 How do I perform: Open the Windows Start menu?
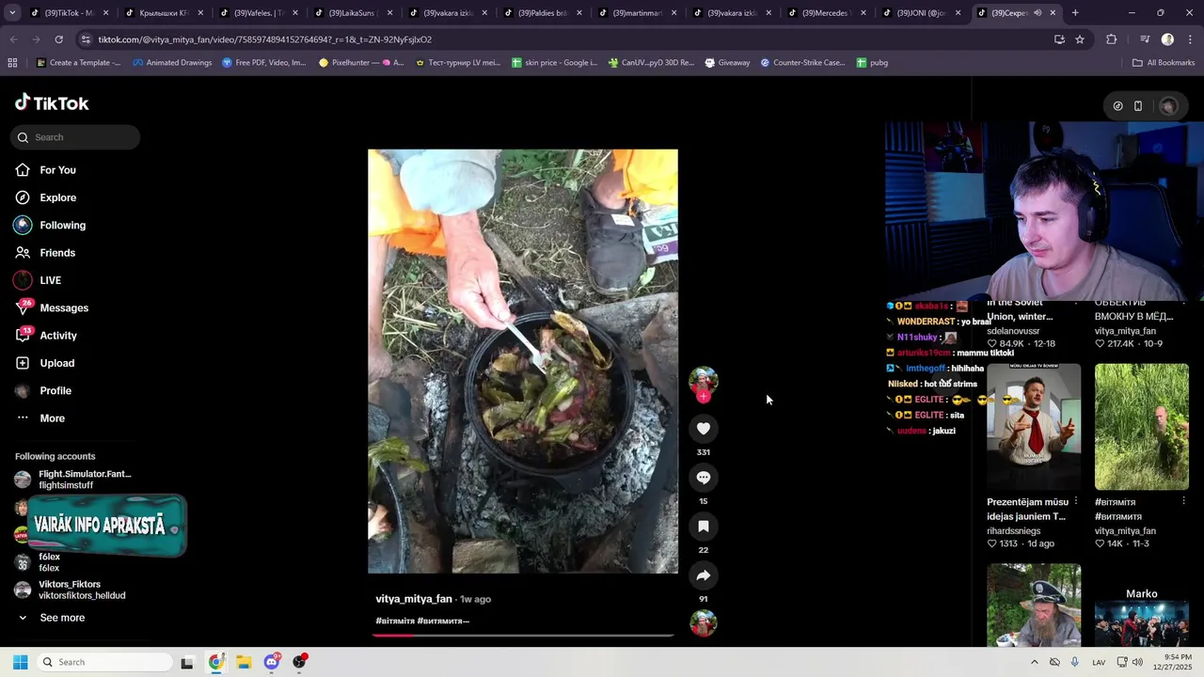[20, 662]
